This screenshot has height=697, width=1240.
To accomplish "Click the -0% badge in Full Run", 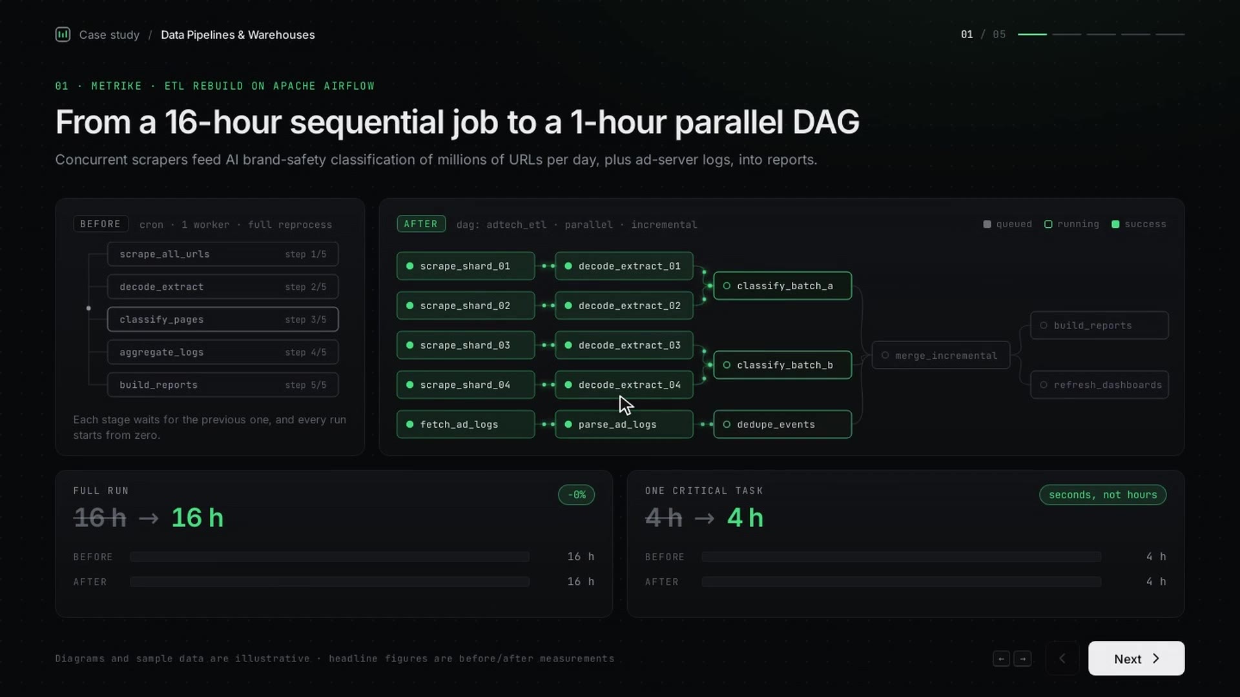I will [x=577, y=495].
